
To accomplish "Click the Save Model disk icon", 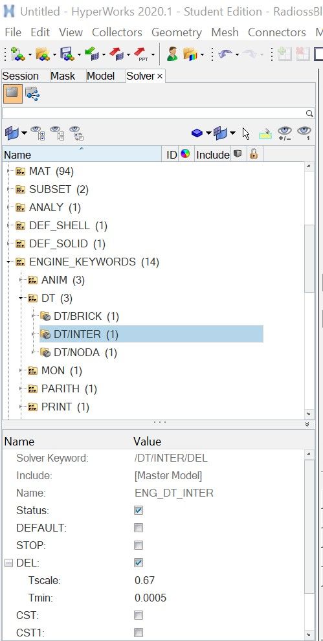I will click(x=66, y=54).
